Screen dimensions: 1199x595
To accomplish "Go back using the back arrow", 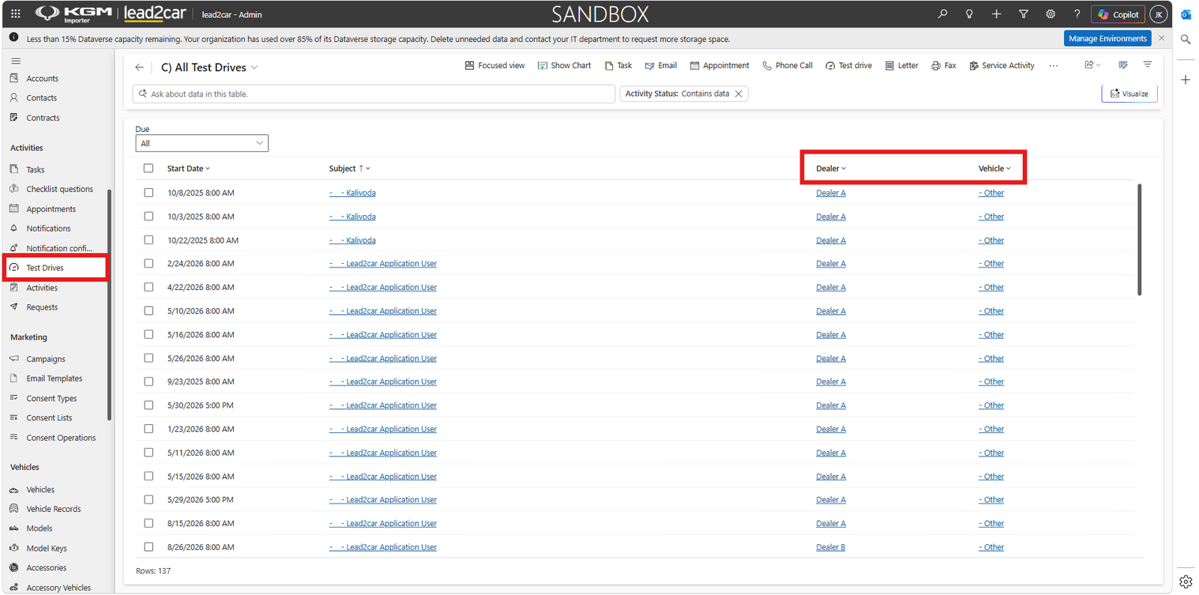I will [139, 67].
